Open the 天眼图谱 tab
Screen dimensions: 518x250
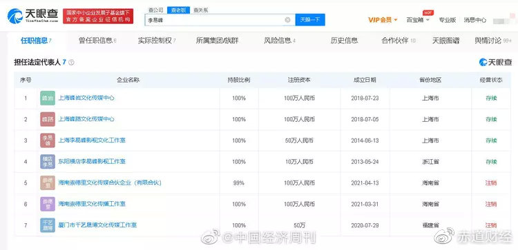click(x=445, y=41)
